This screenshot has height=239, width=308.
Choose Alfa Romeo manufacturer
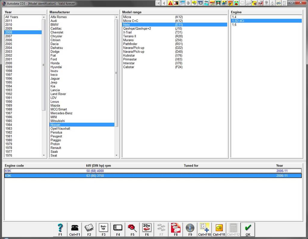coord(82,17)
